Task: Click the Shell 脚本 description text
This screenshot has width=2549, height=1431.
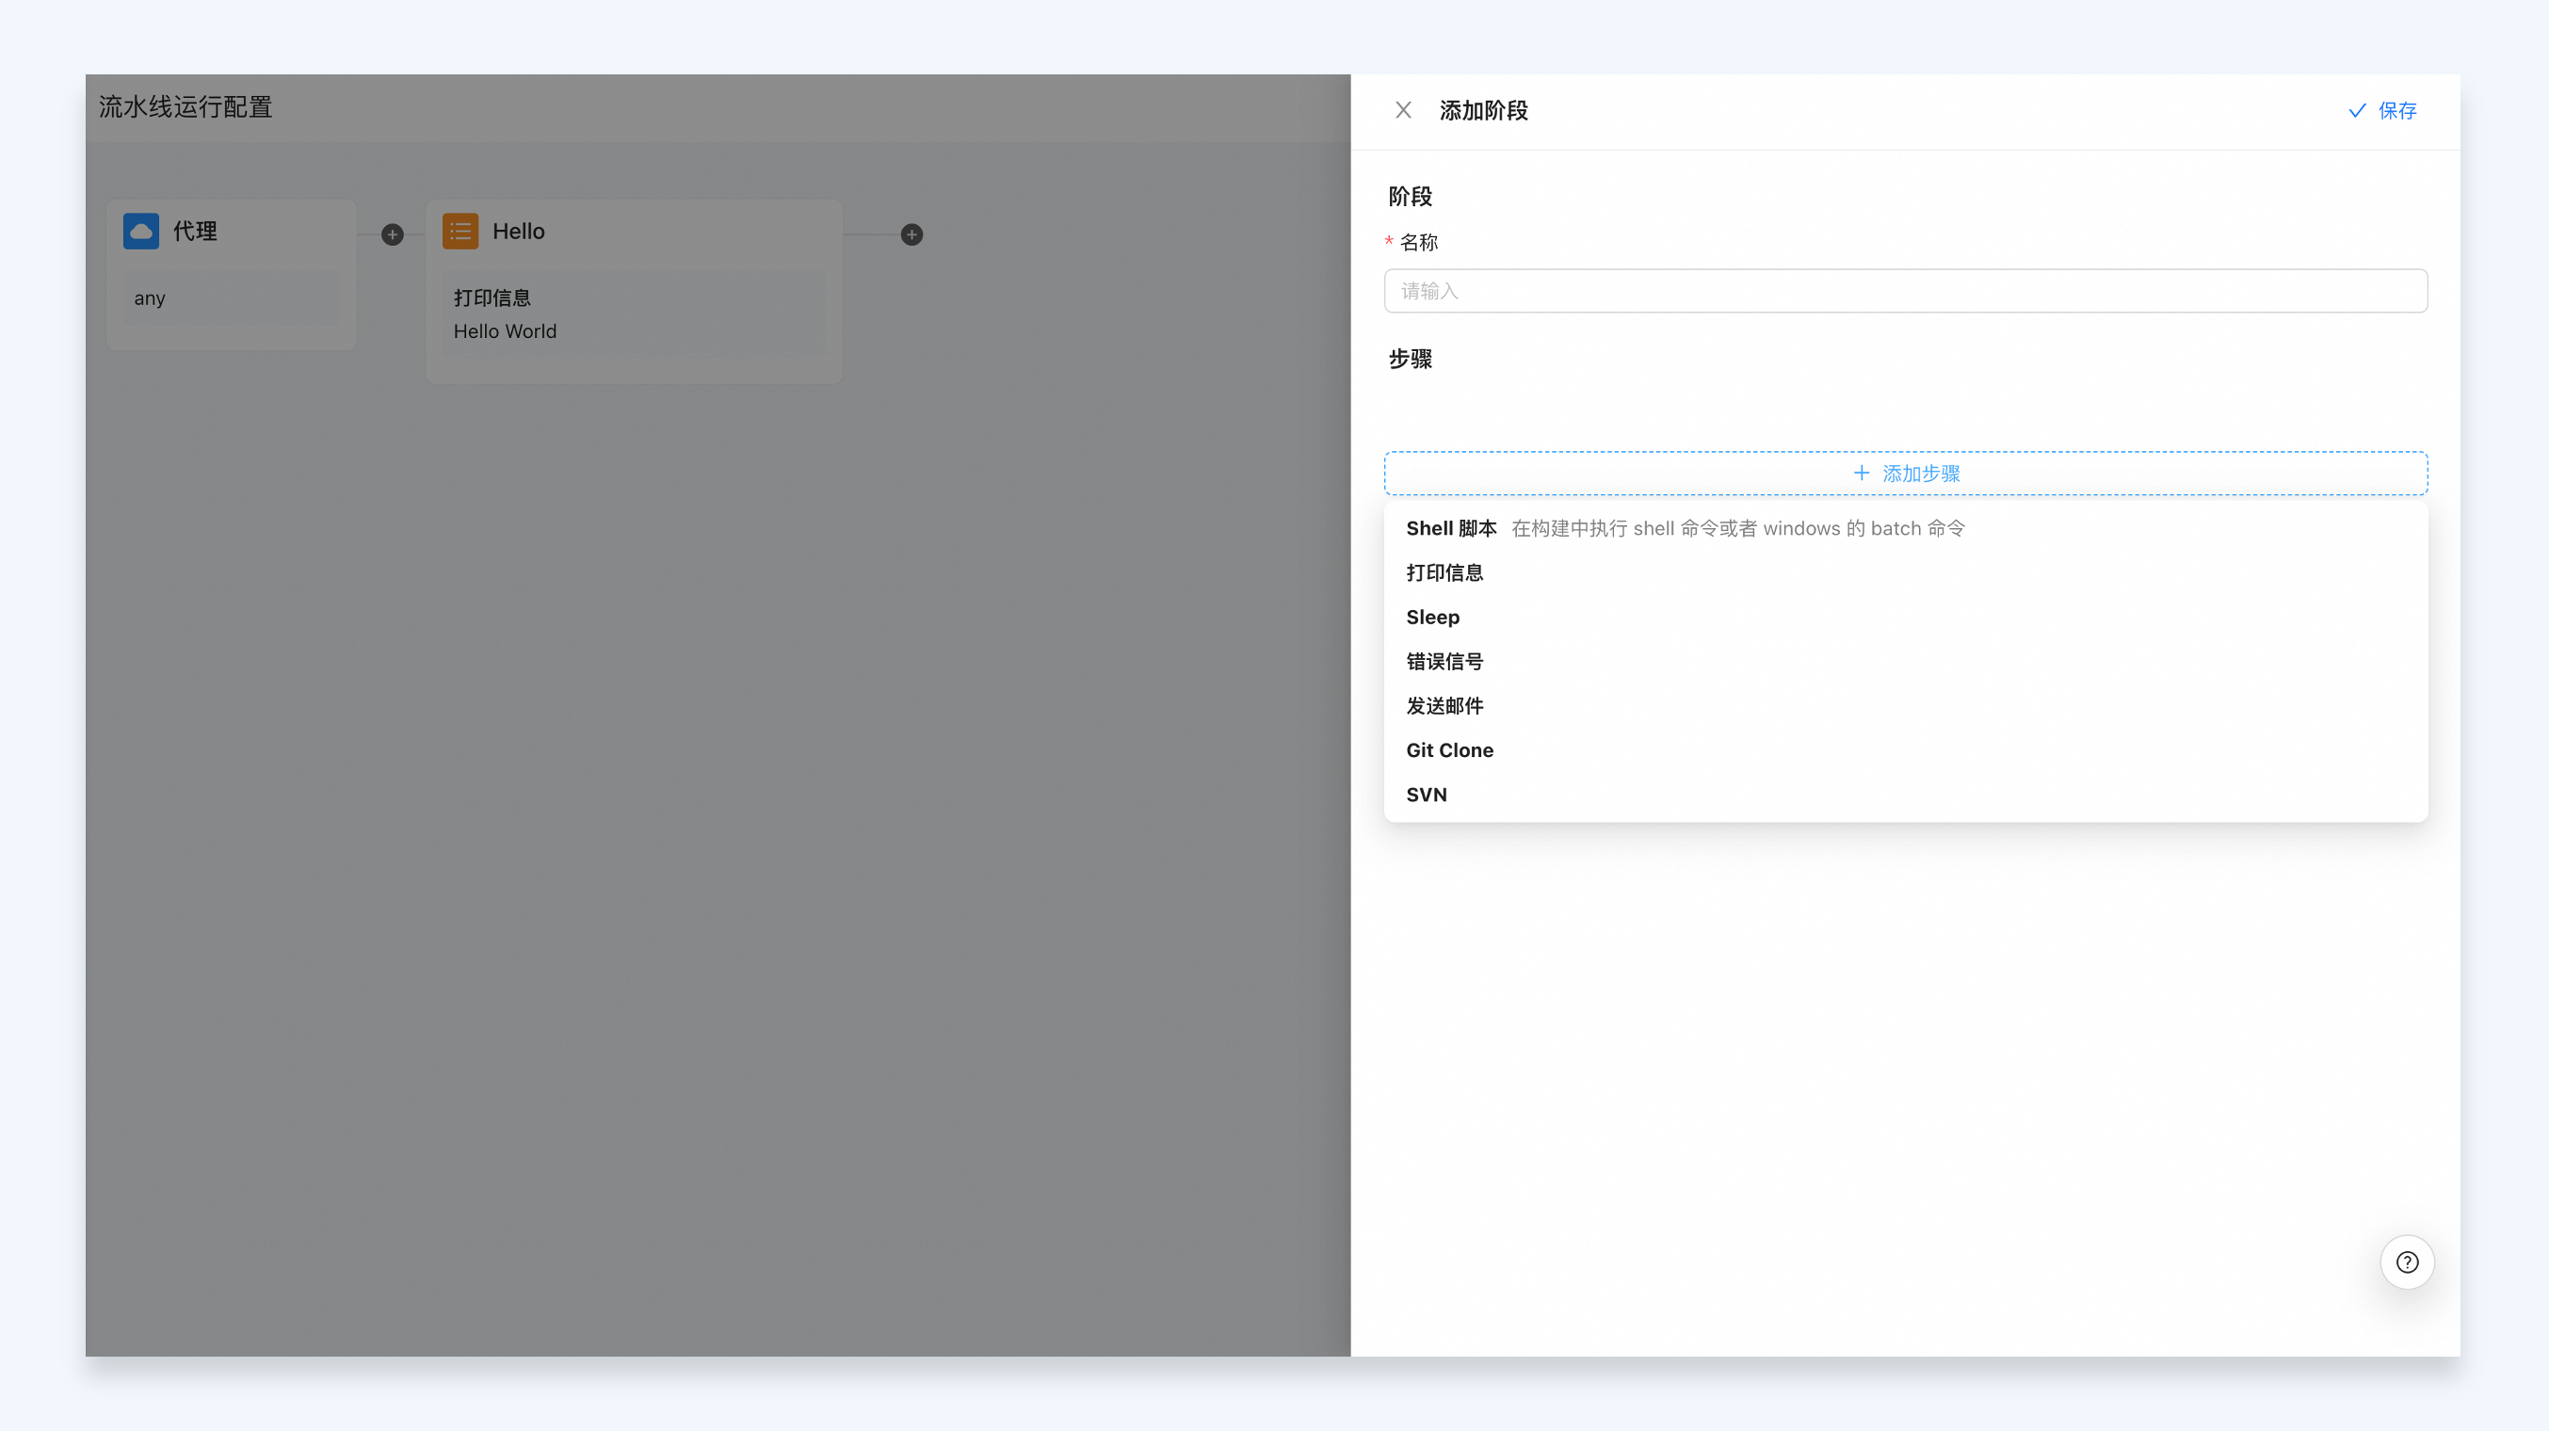Action: pyautogui.click(x=1737, y=528)
